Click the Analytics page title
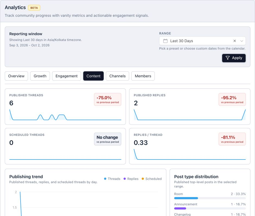255x216 pixels. [x=15, y=8]
